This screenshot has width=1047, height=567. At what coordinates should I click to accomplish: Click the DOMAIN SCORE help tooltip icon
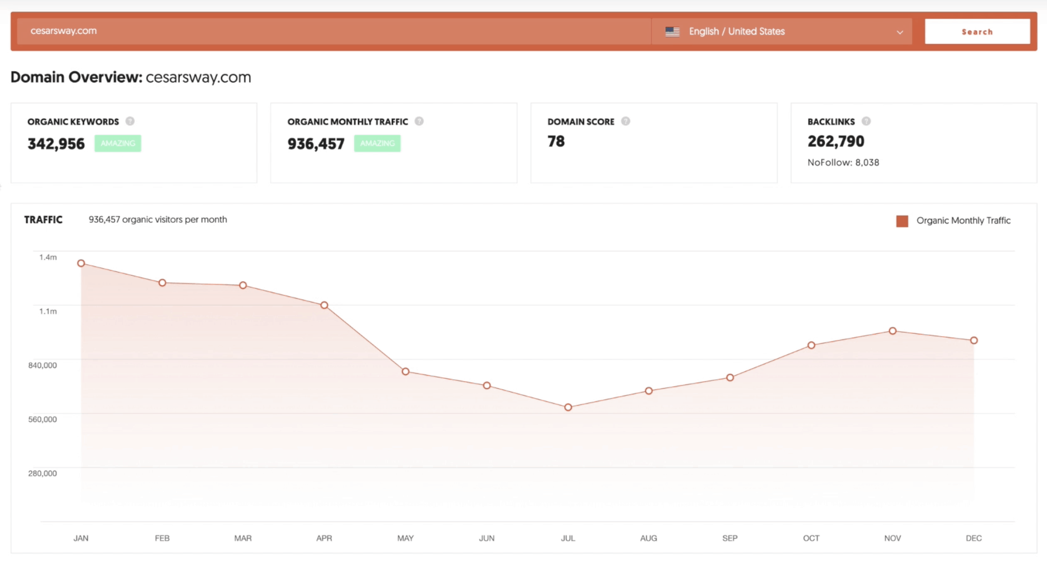pyautogui.click(x=626, y=121)
